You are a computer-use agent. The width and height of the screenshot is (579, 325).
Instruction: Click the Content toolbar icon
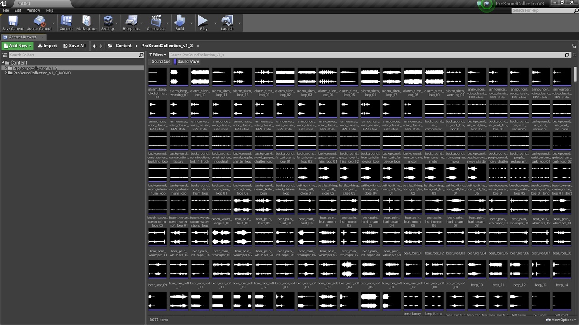(66, 21)
